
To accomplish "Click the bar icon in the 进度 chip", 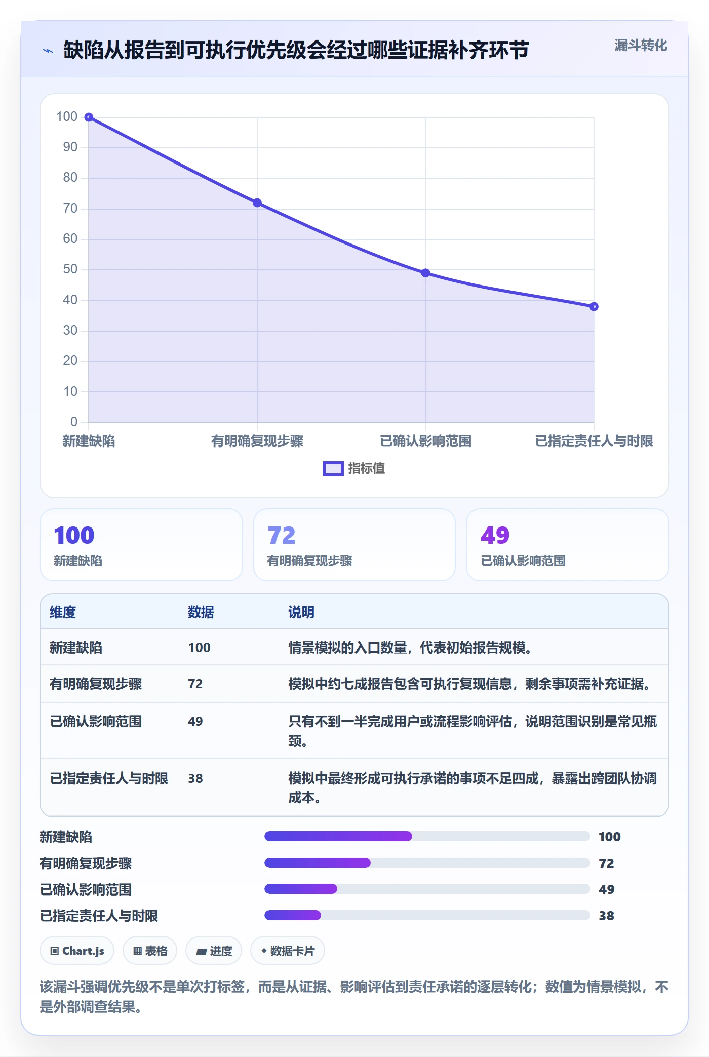I will click(x=201, y=952).
